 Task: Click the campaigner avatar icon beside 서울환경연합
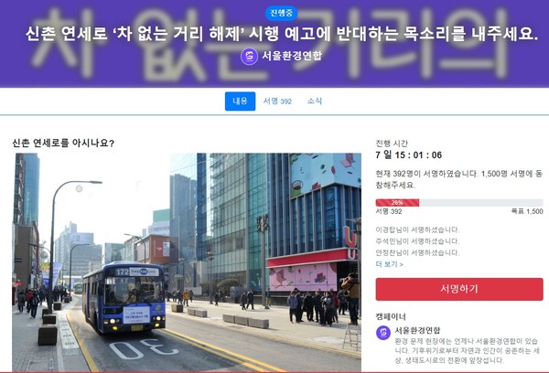click(383, 333)
